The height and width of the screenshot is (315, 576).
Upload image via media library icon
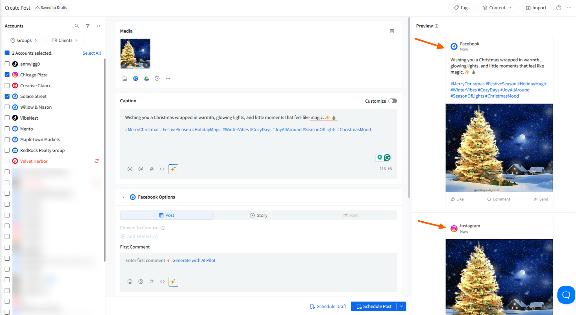(x=125, y=78)
